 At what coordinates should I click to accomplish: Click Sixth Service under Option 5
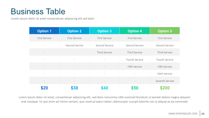point(165,74)
